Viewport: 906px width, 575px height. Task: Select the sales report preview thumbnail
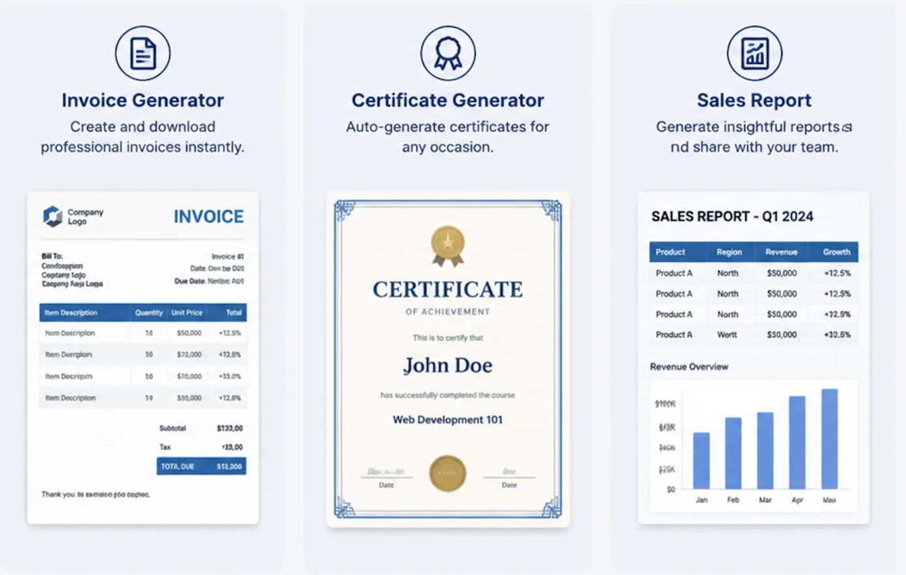[754, 357]
